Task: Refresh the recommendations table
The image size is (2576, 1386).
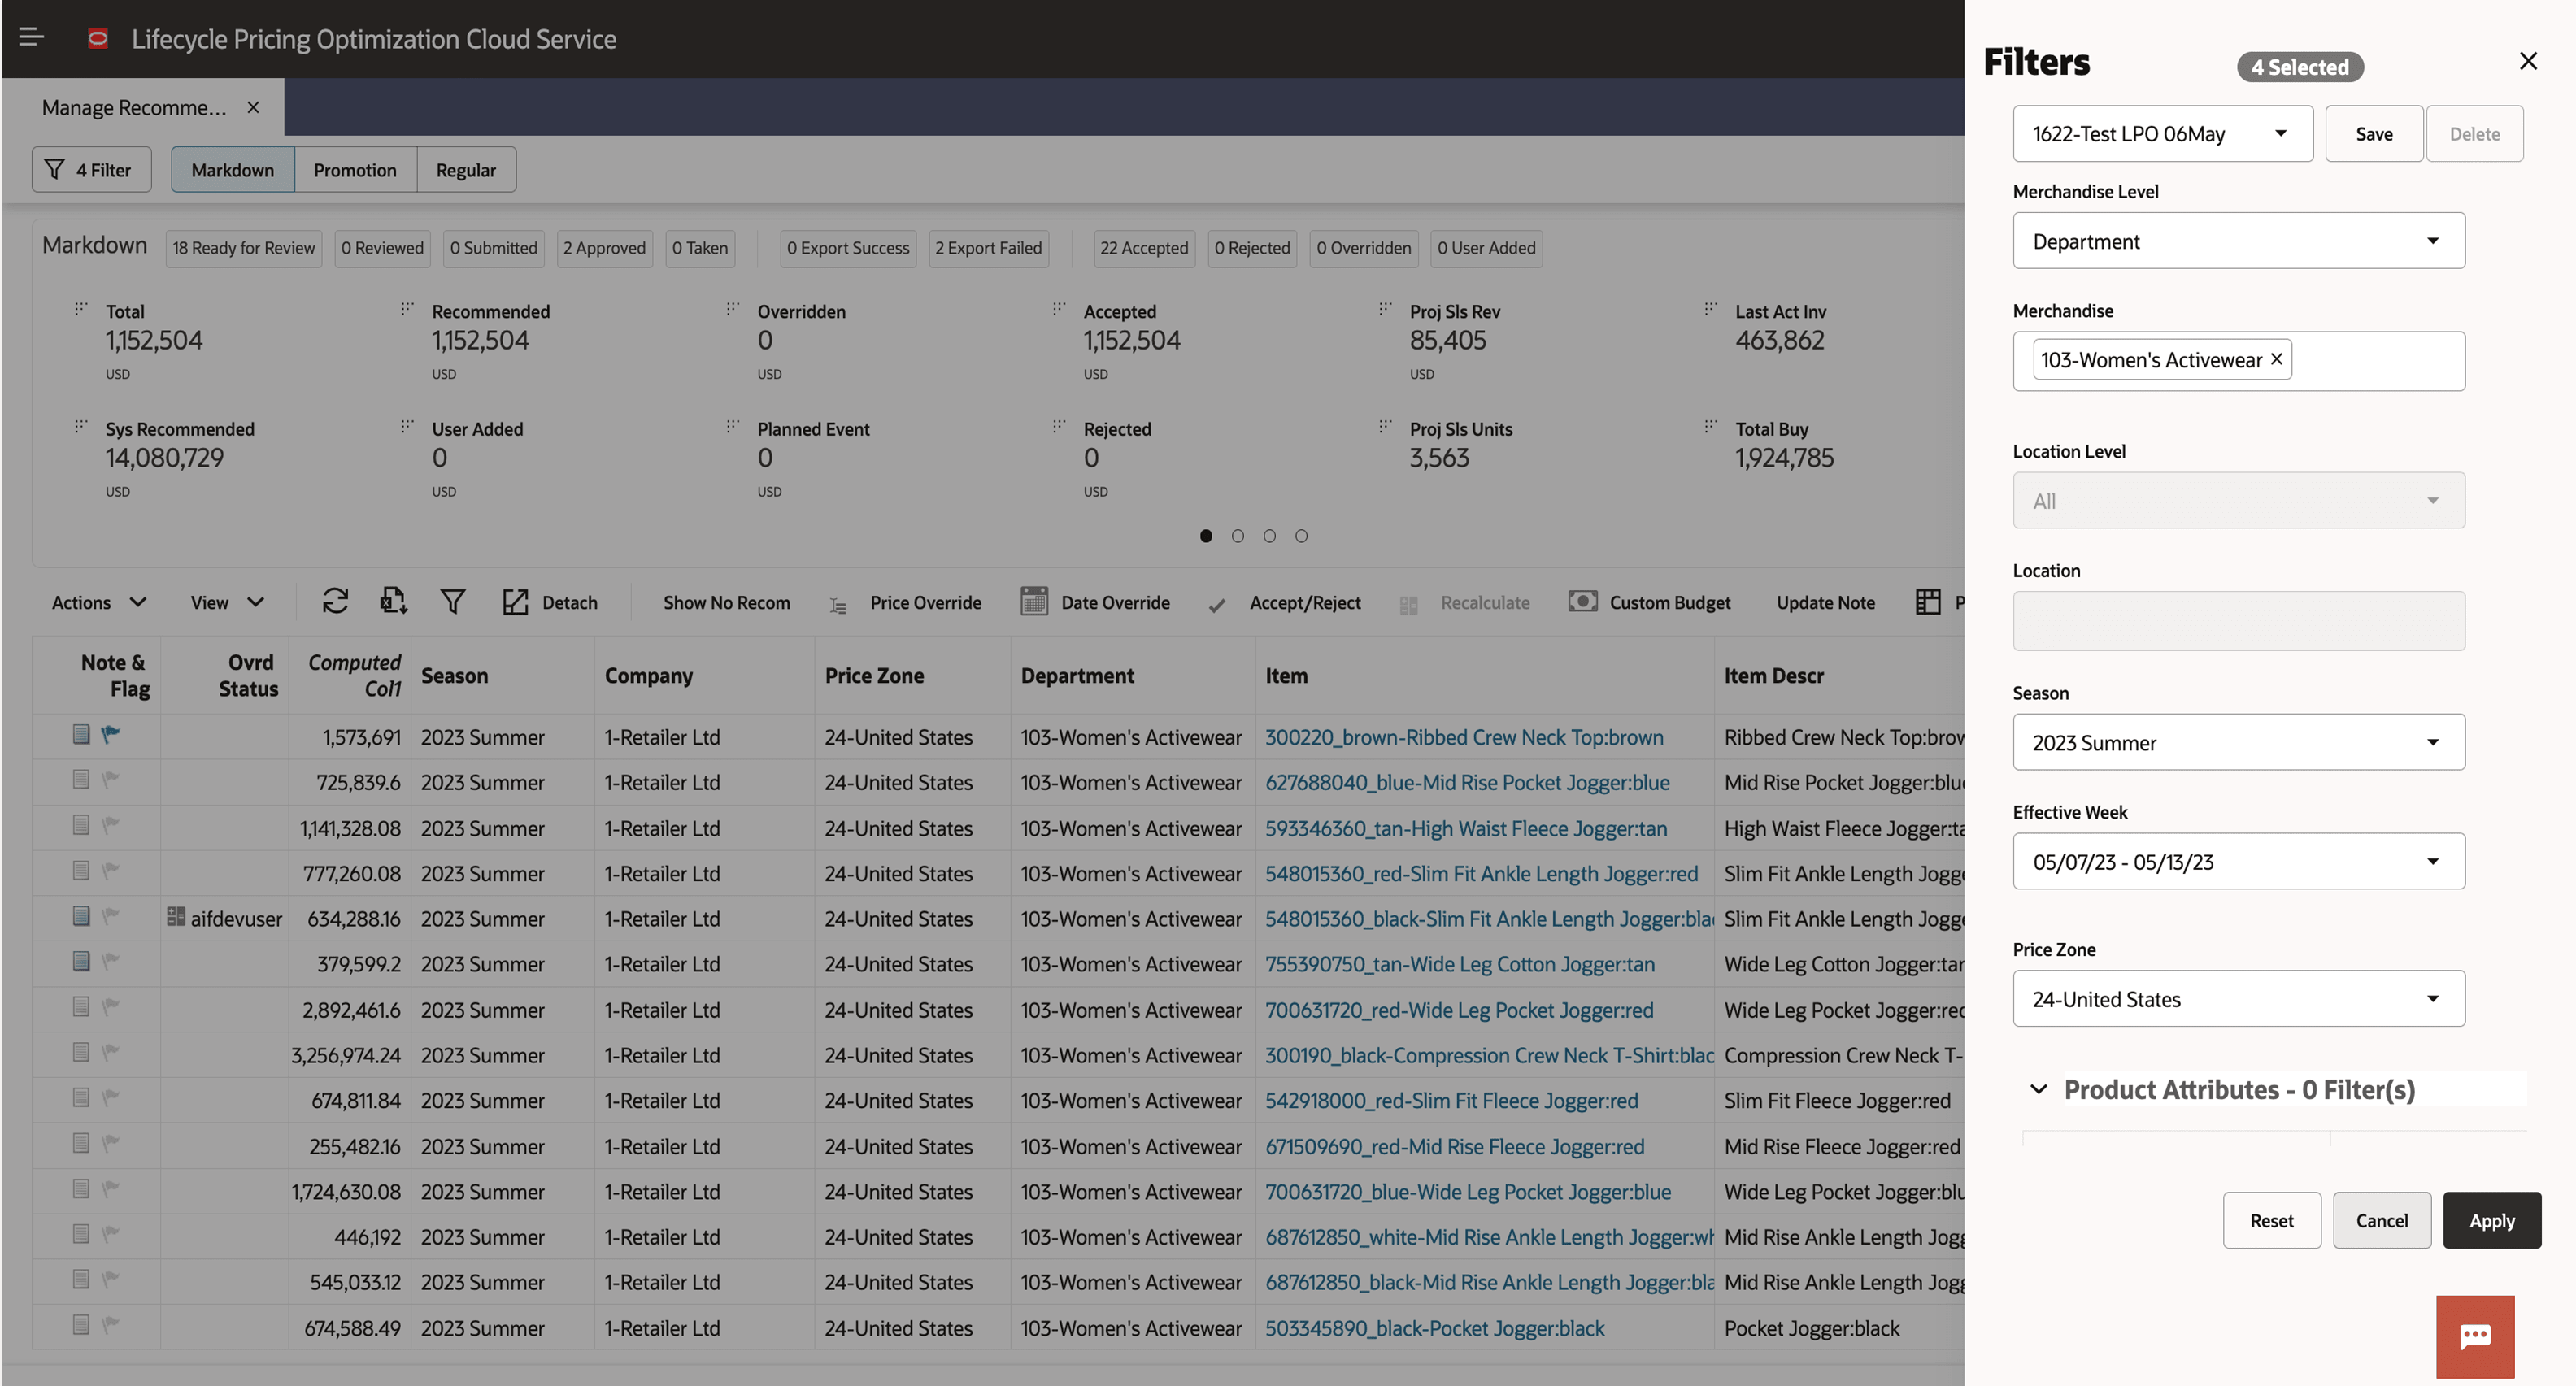Action: [335, 601]
